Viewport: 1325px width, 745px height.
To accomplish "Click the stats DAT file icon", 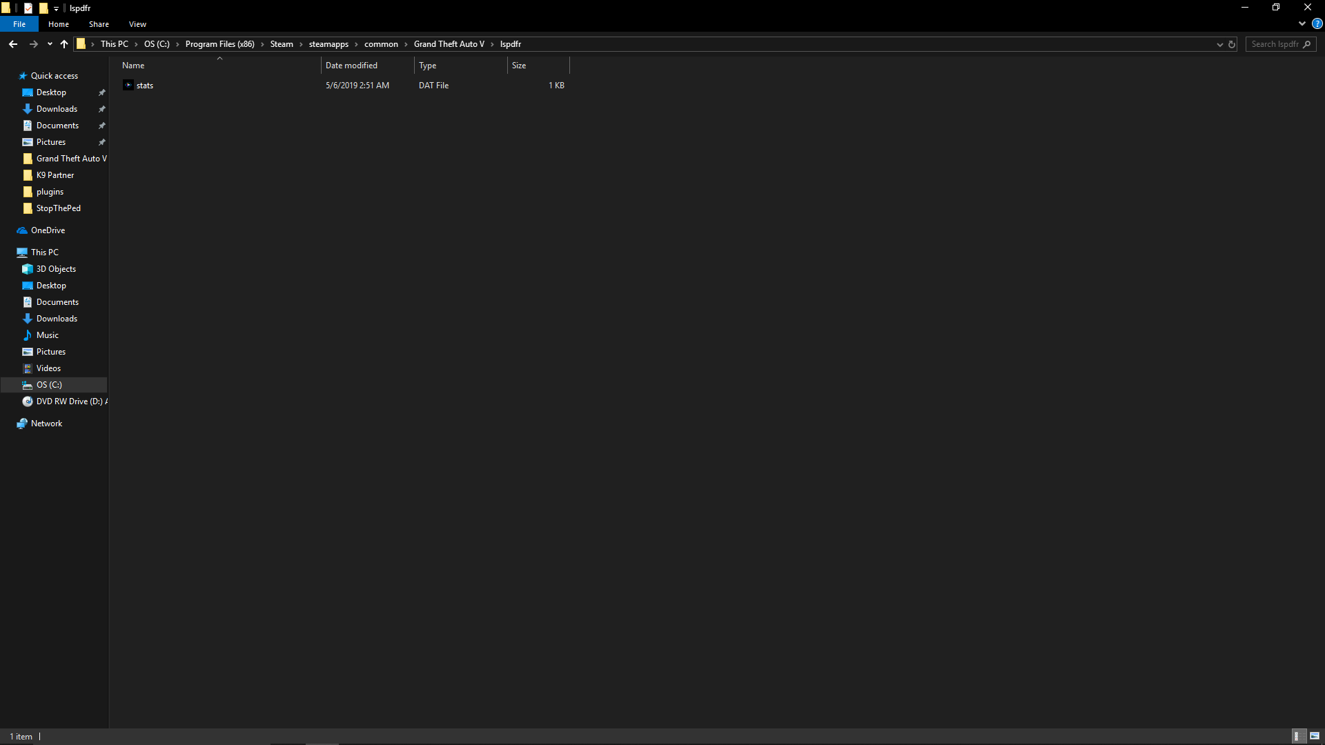I will pos(128,86).
